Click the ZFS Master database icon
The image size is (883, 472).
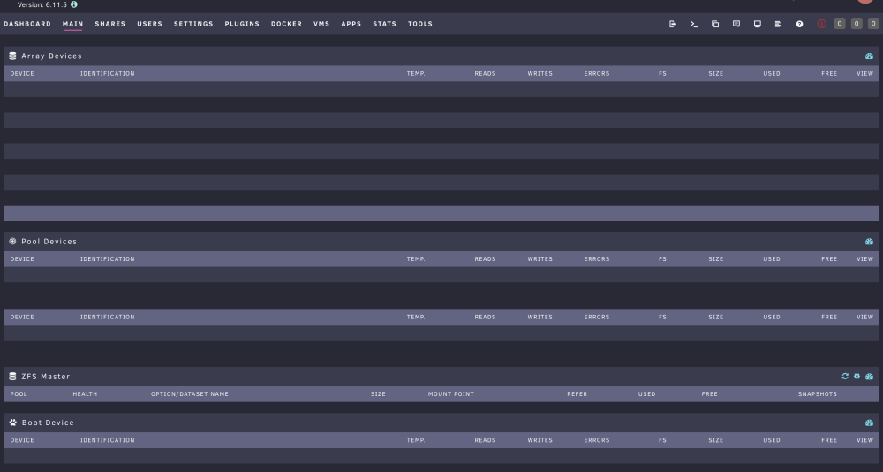click(x=12, y=377)
